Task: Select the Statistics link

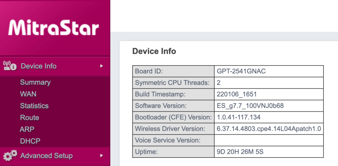Action: tap(34, 106)
